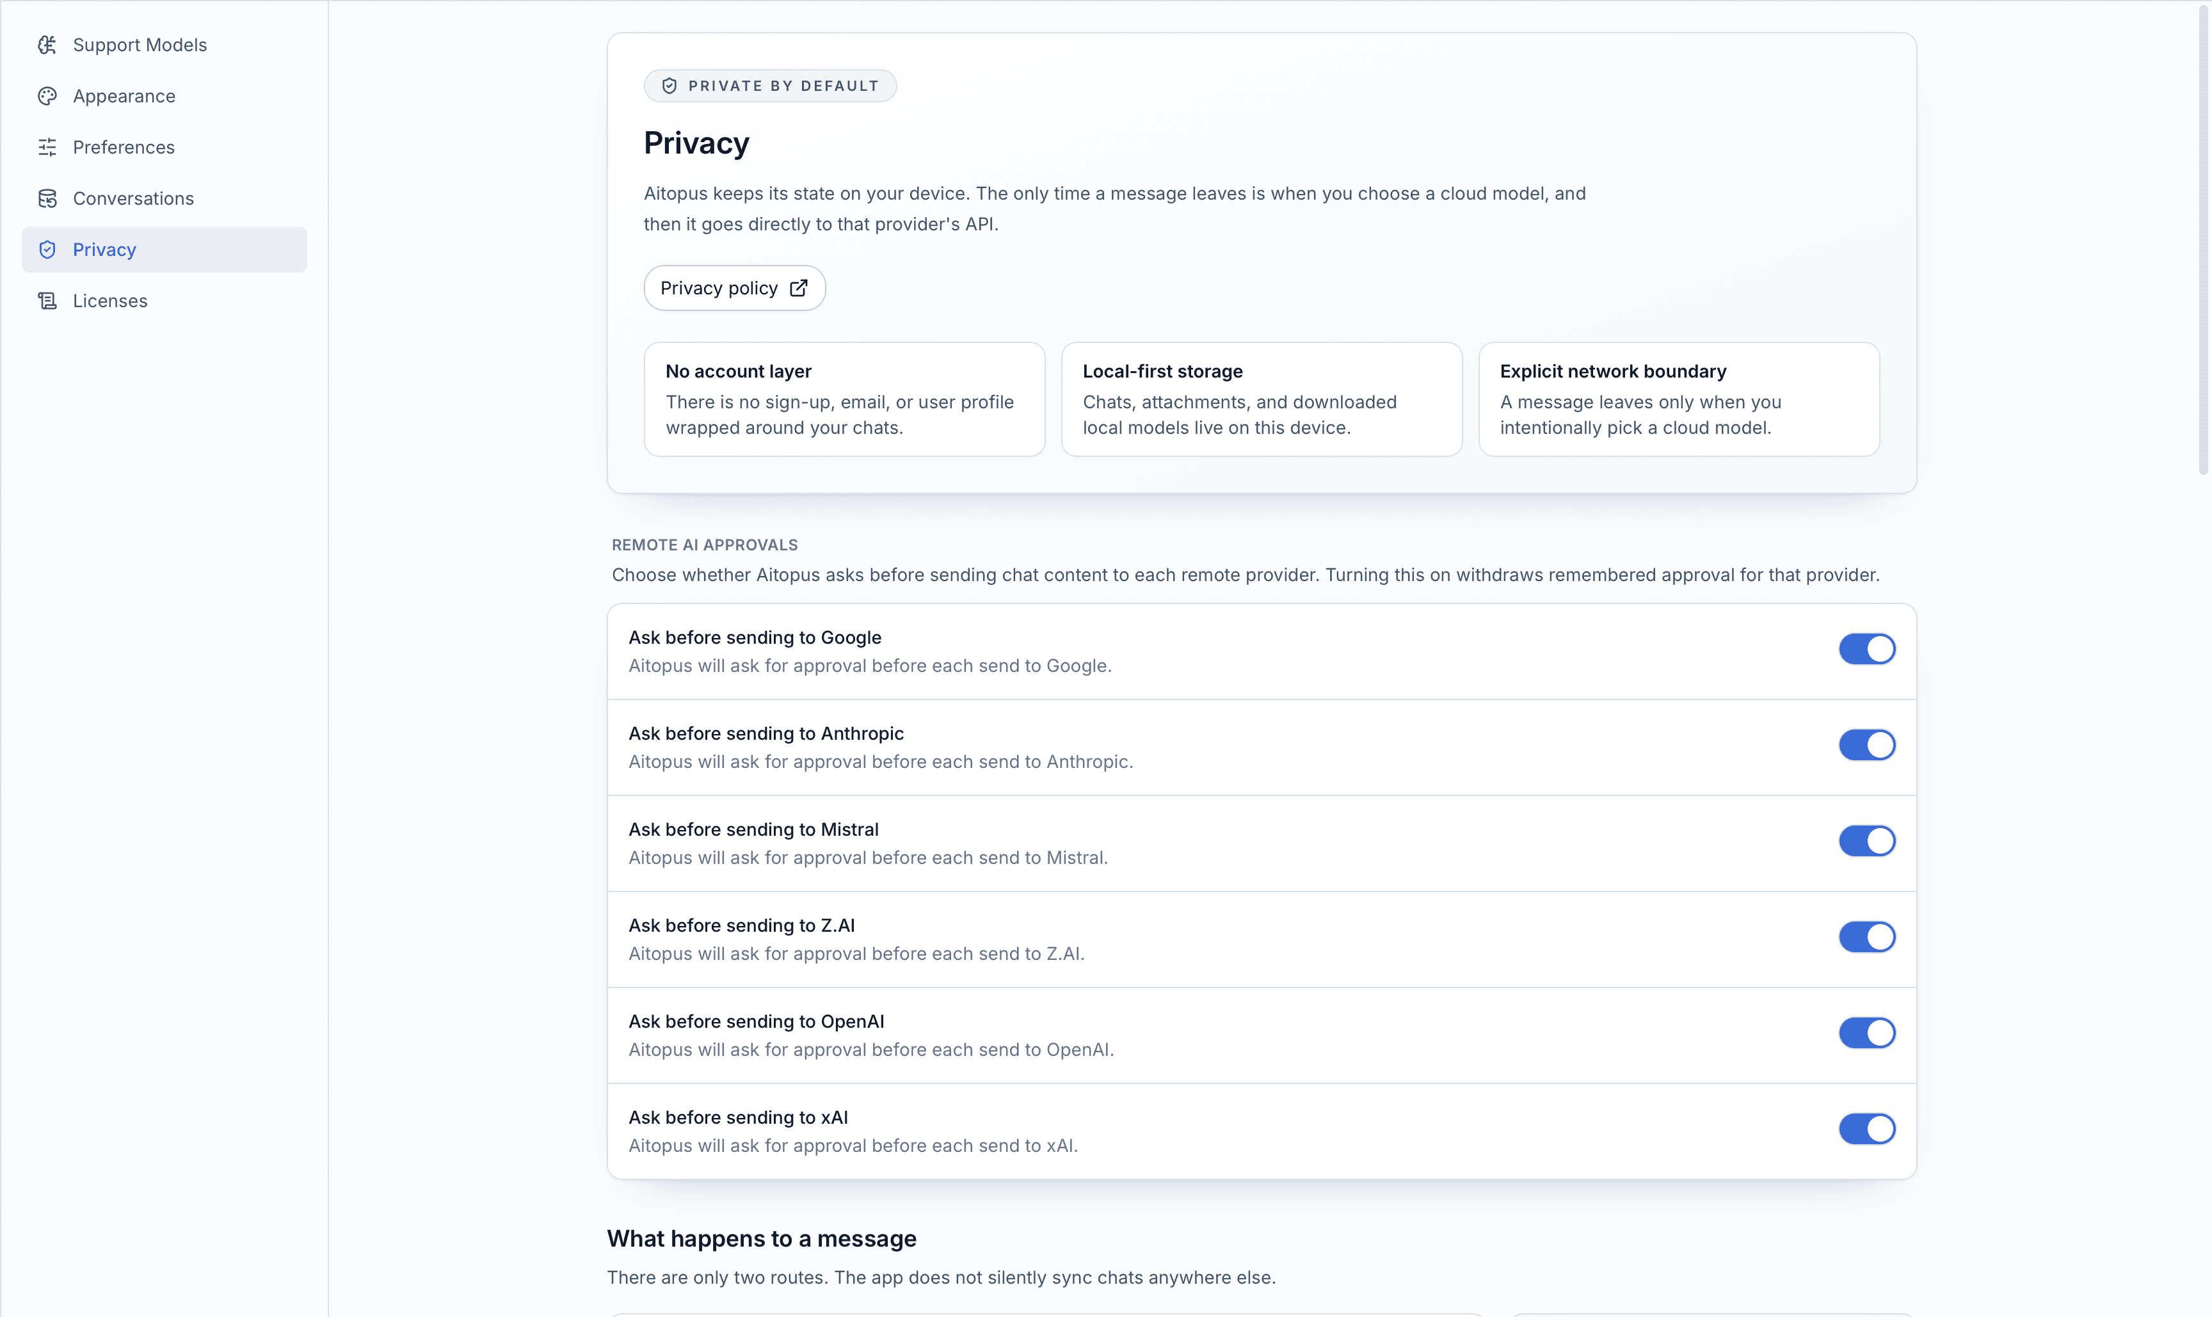Image resolution: width=2212 pixels, height=1317 pixels.
Task: Go to Appearance settings
Action: (164, 96)
